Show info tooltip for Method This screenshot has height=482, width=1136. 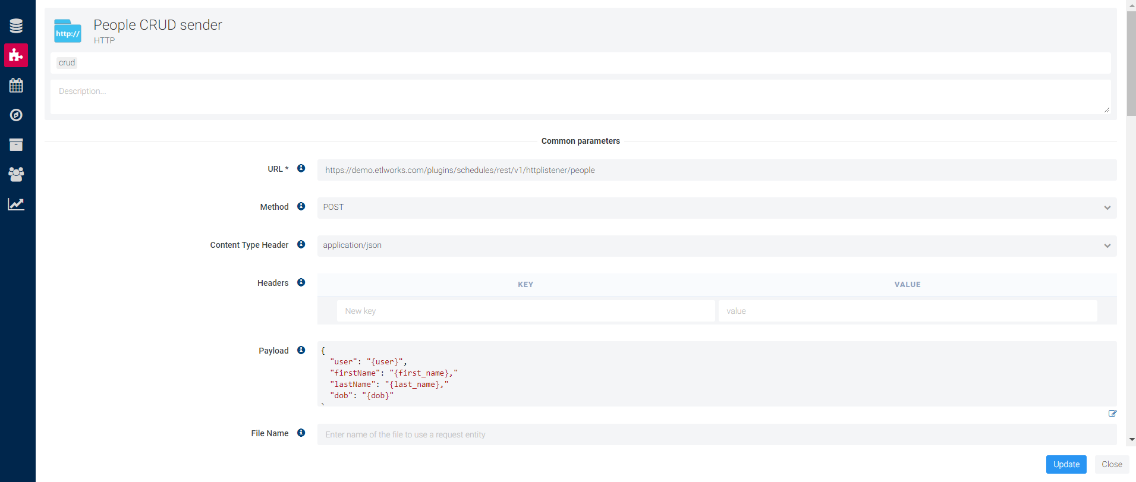click(301, 206)
